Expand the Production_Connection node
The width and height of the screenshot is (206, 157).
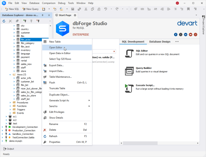coord(2,131)
